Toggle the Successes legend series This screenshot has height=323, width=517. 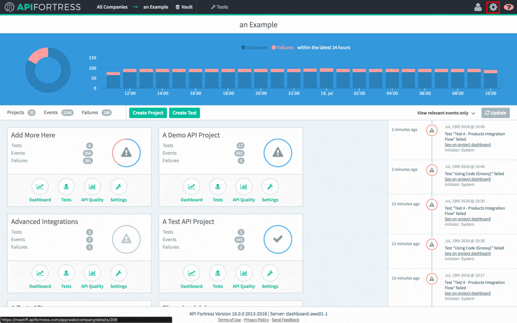click(x=255, y=48)
